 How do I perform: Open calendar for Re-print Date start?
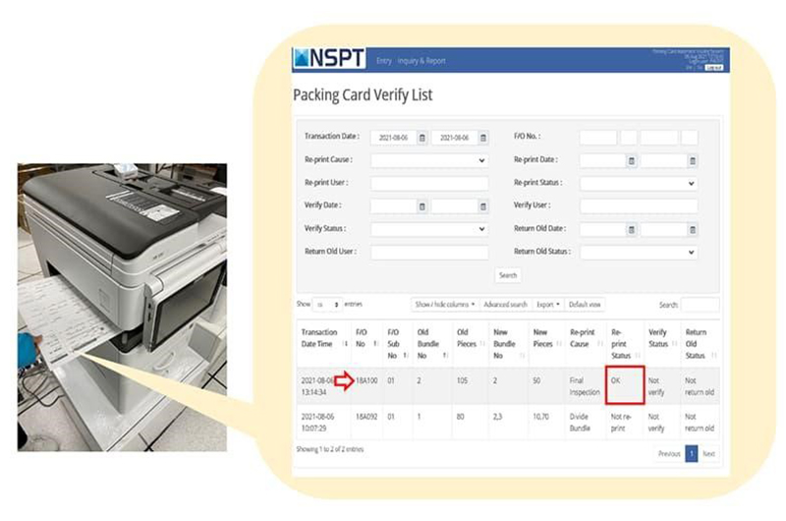tap(632, 160)
